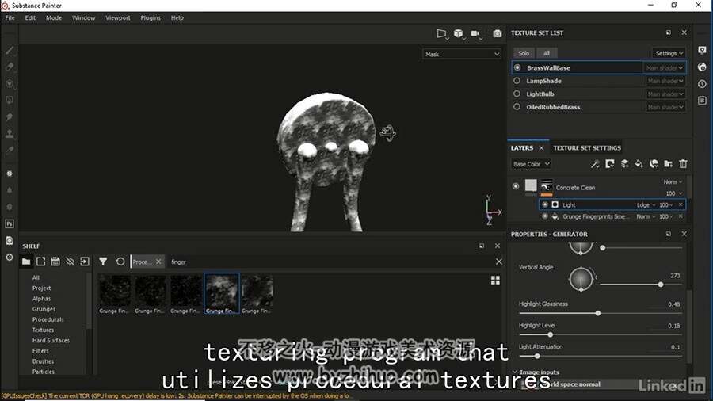The image size is (713, 401).
Task: Click the add folder icon in layers
Action: click(668, 164)
